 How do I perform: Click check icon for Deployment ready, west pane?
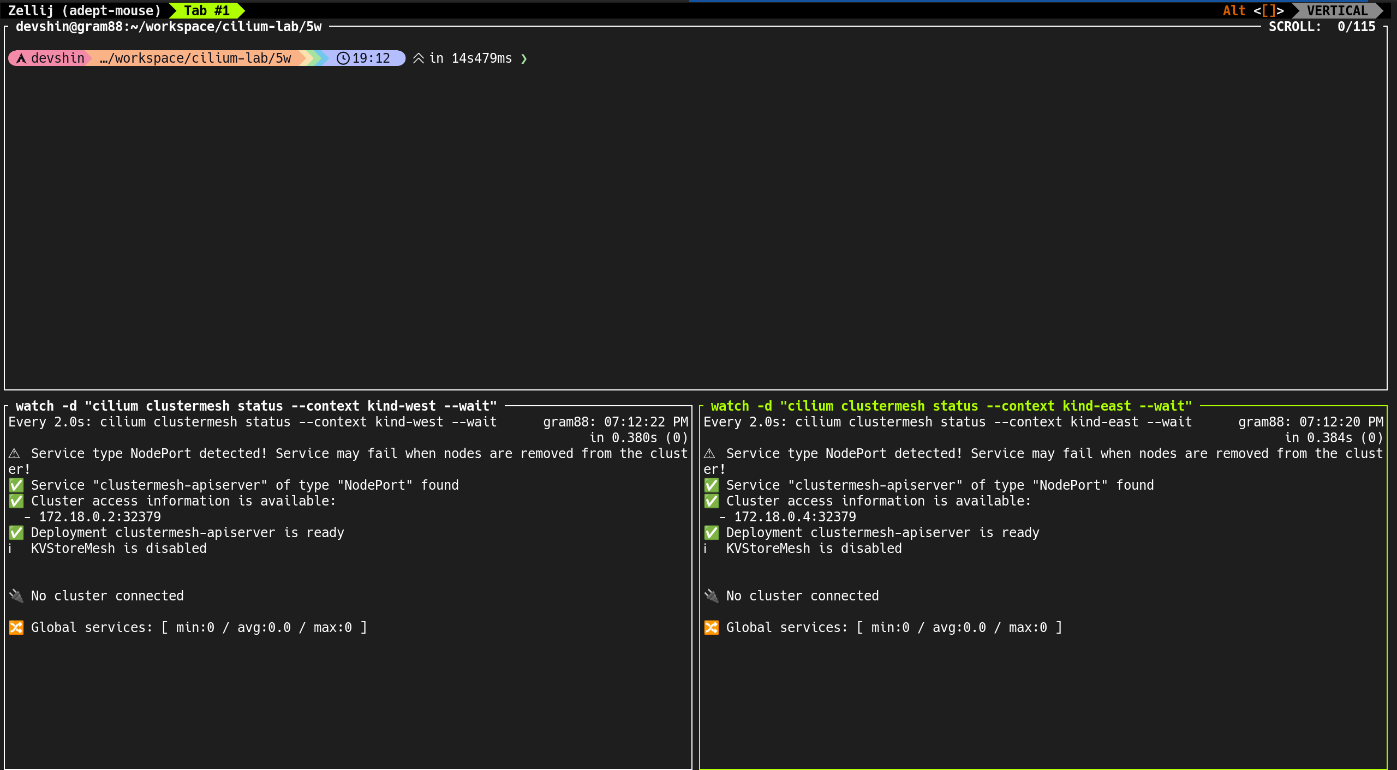(x=16, y=532)
